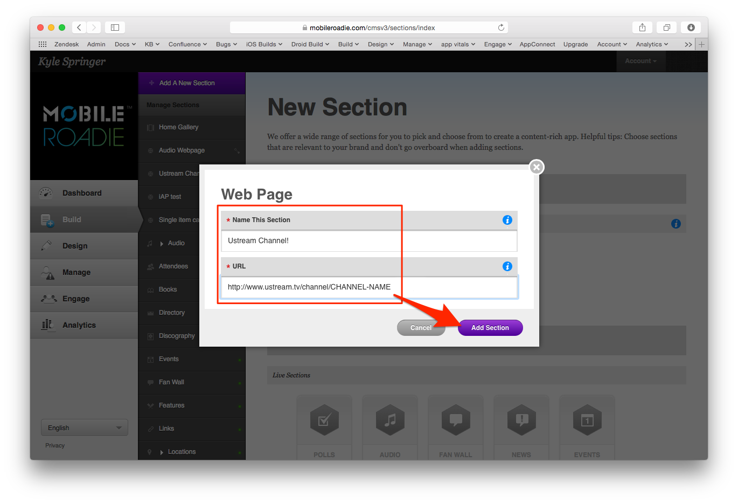Open Safari downloads icon
Viewport: 738px width, 503px height.
coord(691,27)
